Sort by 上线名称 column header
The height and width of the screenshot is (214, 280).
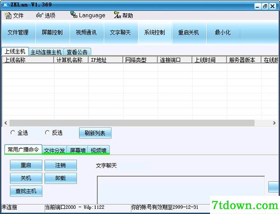[28, 60]
